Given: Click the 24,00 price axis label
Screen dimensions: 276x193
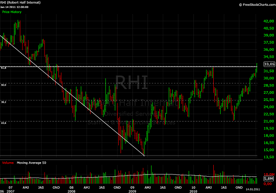Looking at the screenshot, I should 268,107.
